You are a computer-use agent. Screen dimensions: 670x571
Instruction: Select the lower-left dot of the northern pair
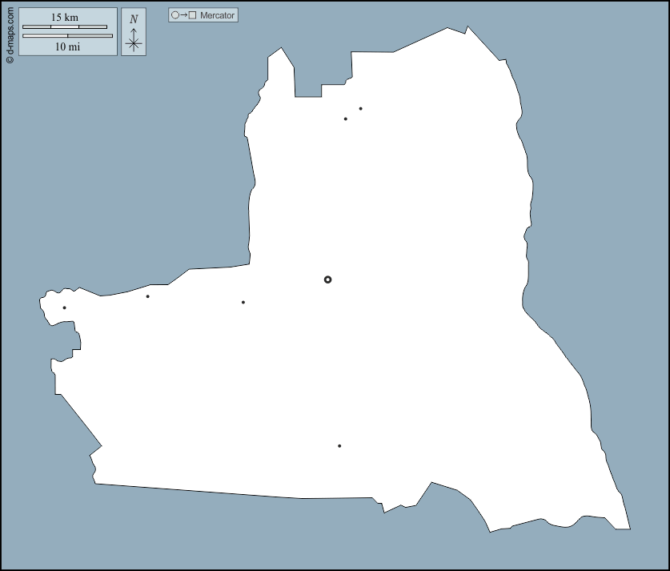345,119
